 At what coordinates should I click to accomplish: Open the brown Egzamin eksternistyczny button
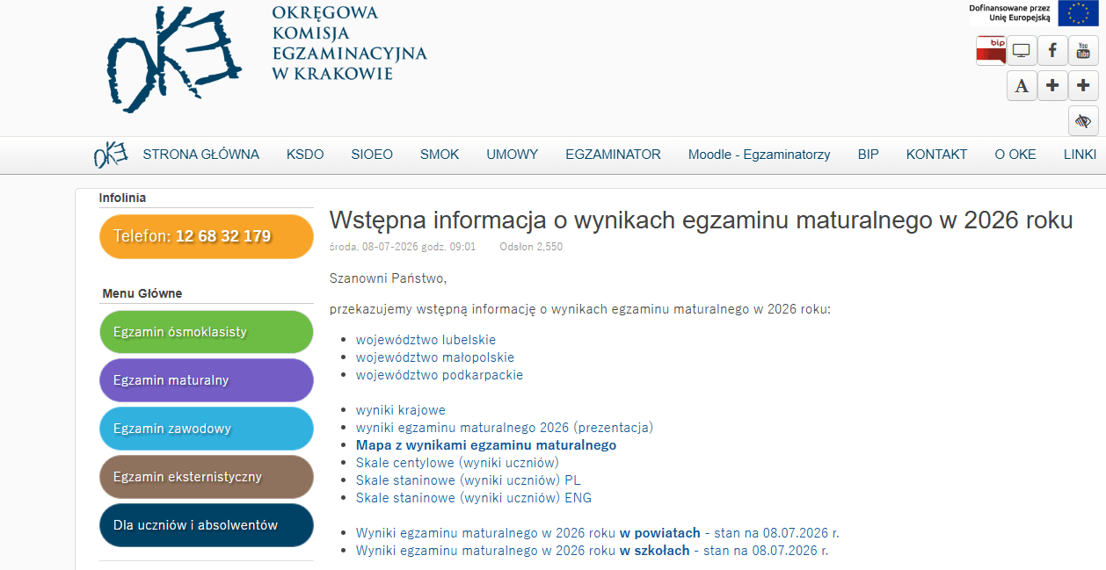pyautogui.click(x=207, y=477)
